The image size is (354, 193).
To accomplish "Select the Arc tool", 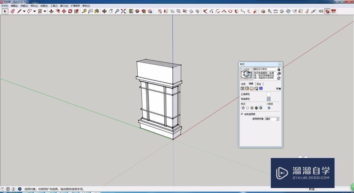I will tap(30, 11).
